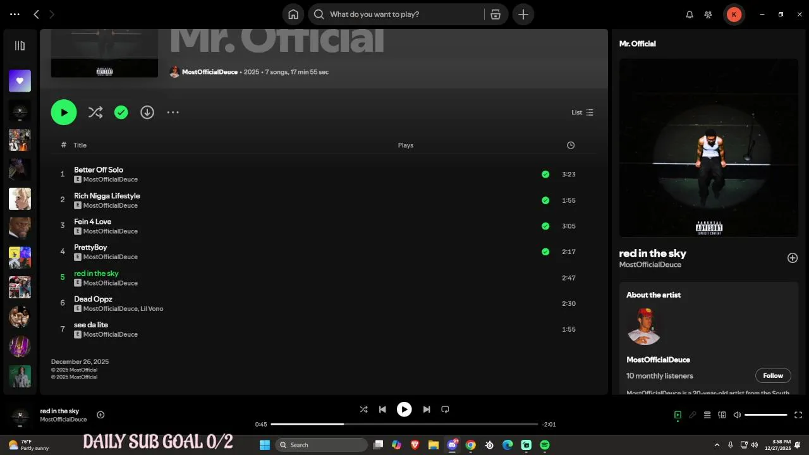Open the What's New notifications bell
This screenshot has width=809, height=455.
690,15
